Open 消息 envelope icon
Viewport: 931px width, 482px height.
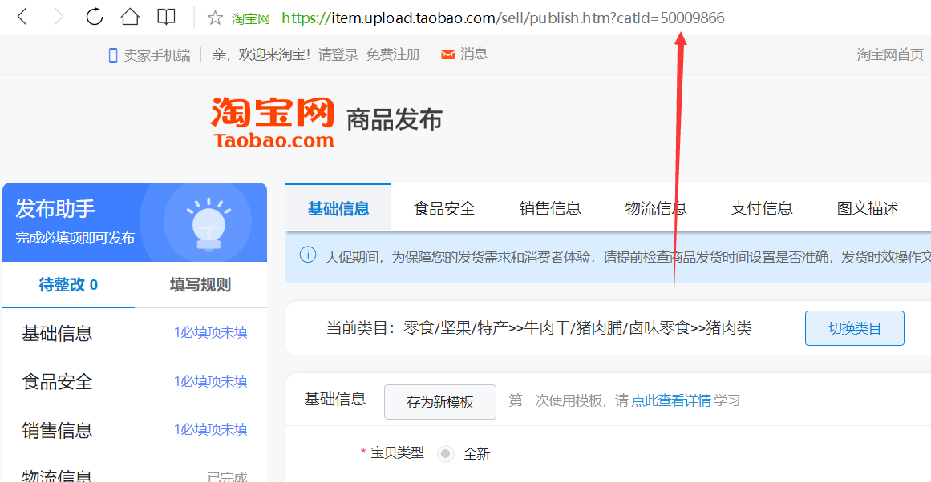pos(447,54)
